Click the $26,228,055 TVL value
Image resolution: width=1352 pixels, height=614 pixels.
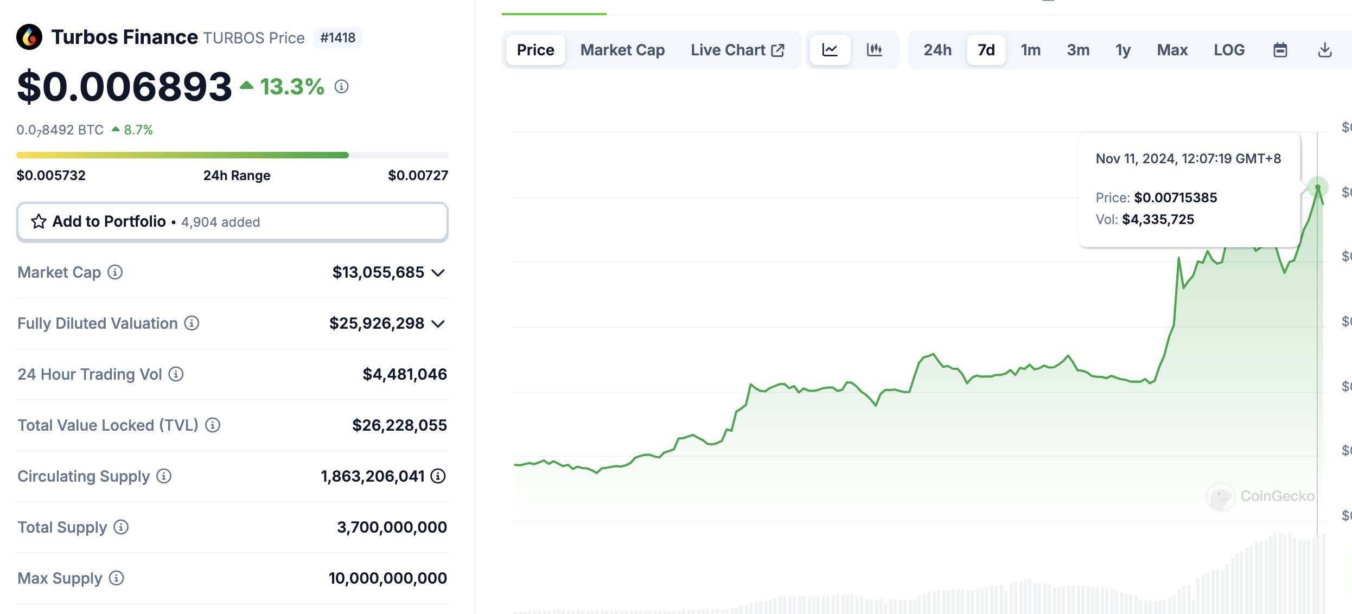pos(399,425)
